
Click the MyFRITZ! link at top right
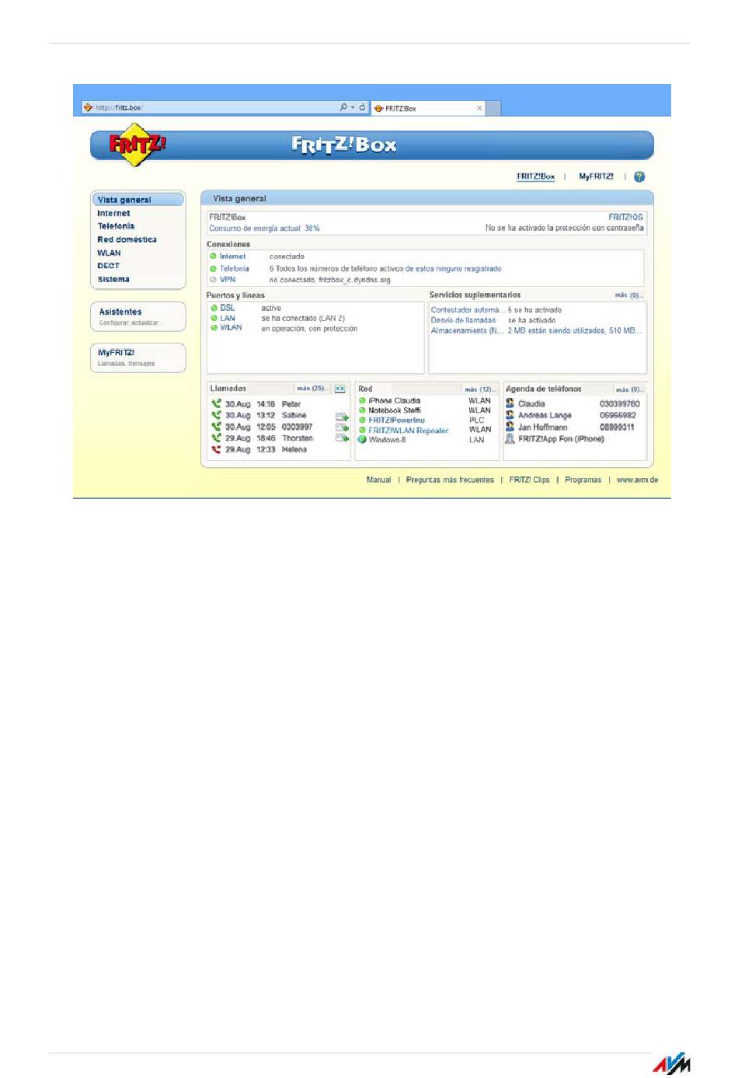tap(596, 176)
